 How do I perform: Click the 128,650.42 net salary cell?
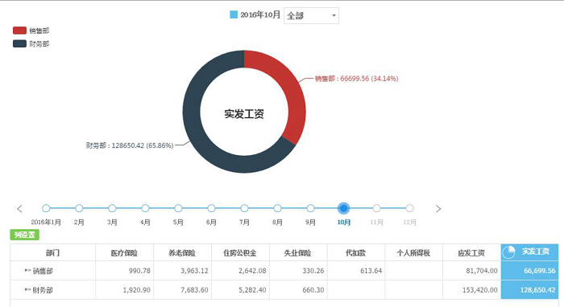(530, 290)
